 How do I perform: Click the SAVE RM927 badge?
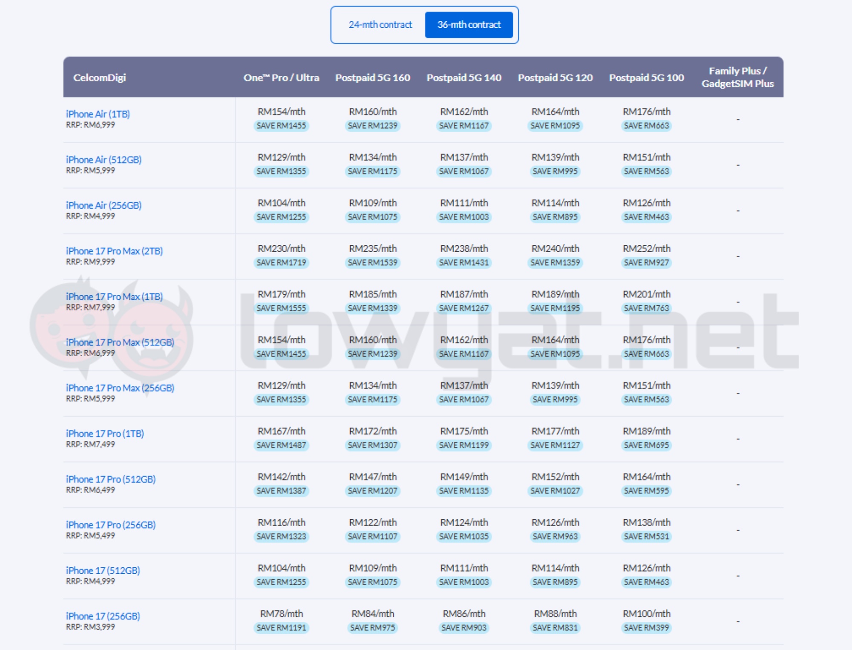[646, 262]
